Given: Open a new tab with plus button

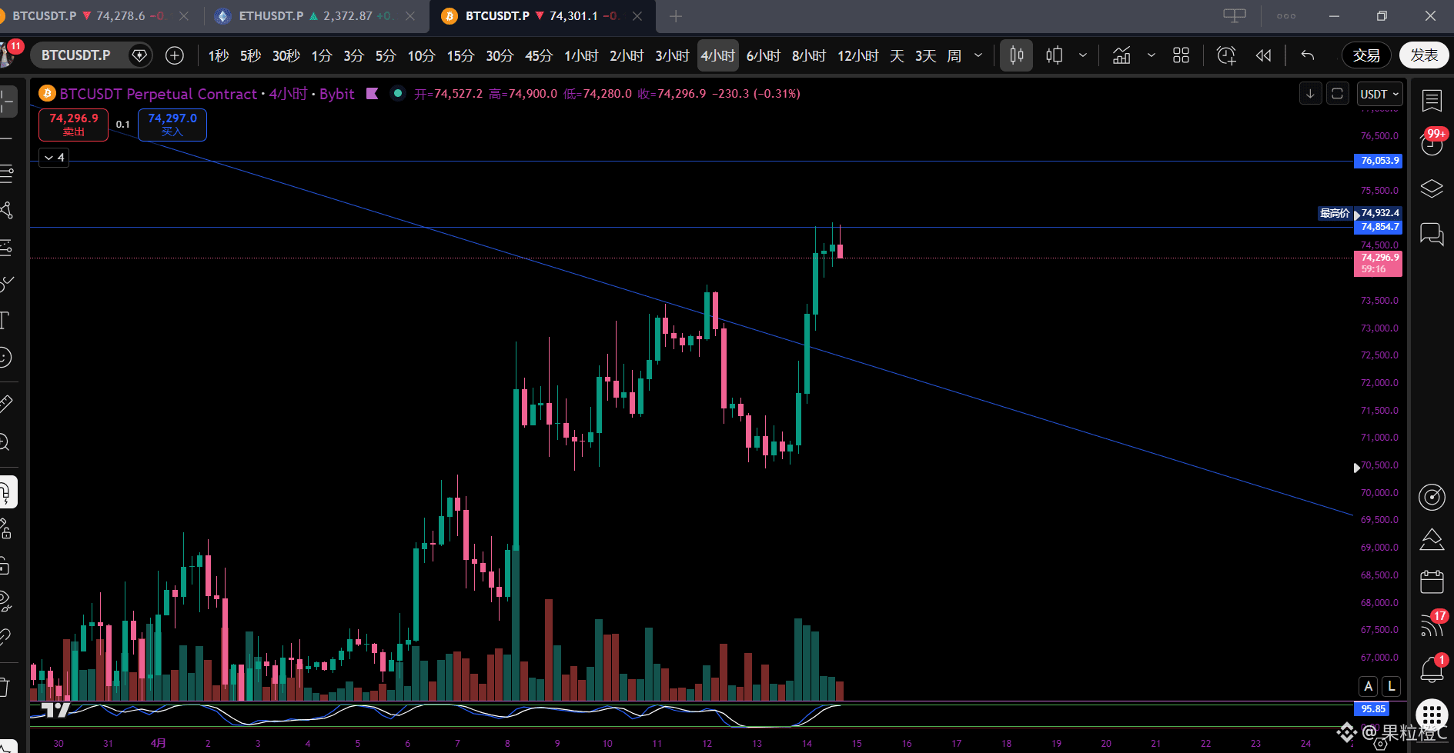Looking at the screenshot, I should [x=676, y=16].
